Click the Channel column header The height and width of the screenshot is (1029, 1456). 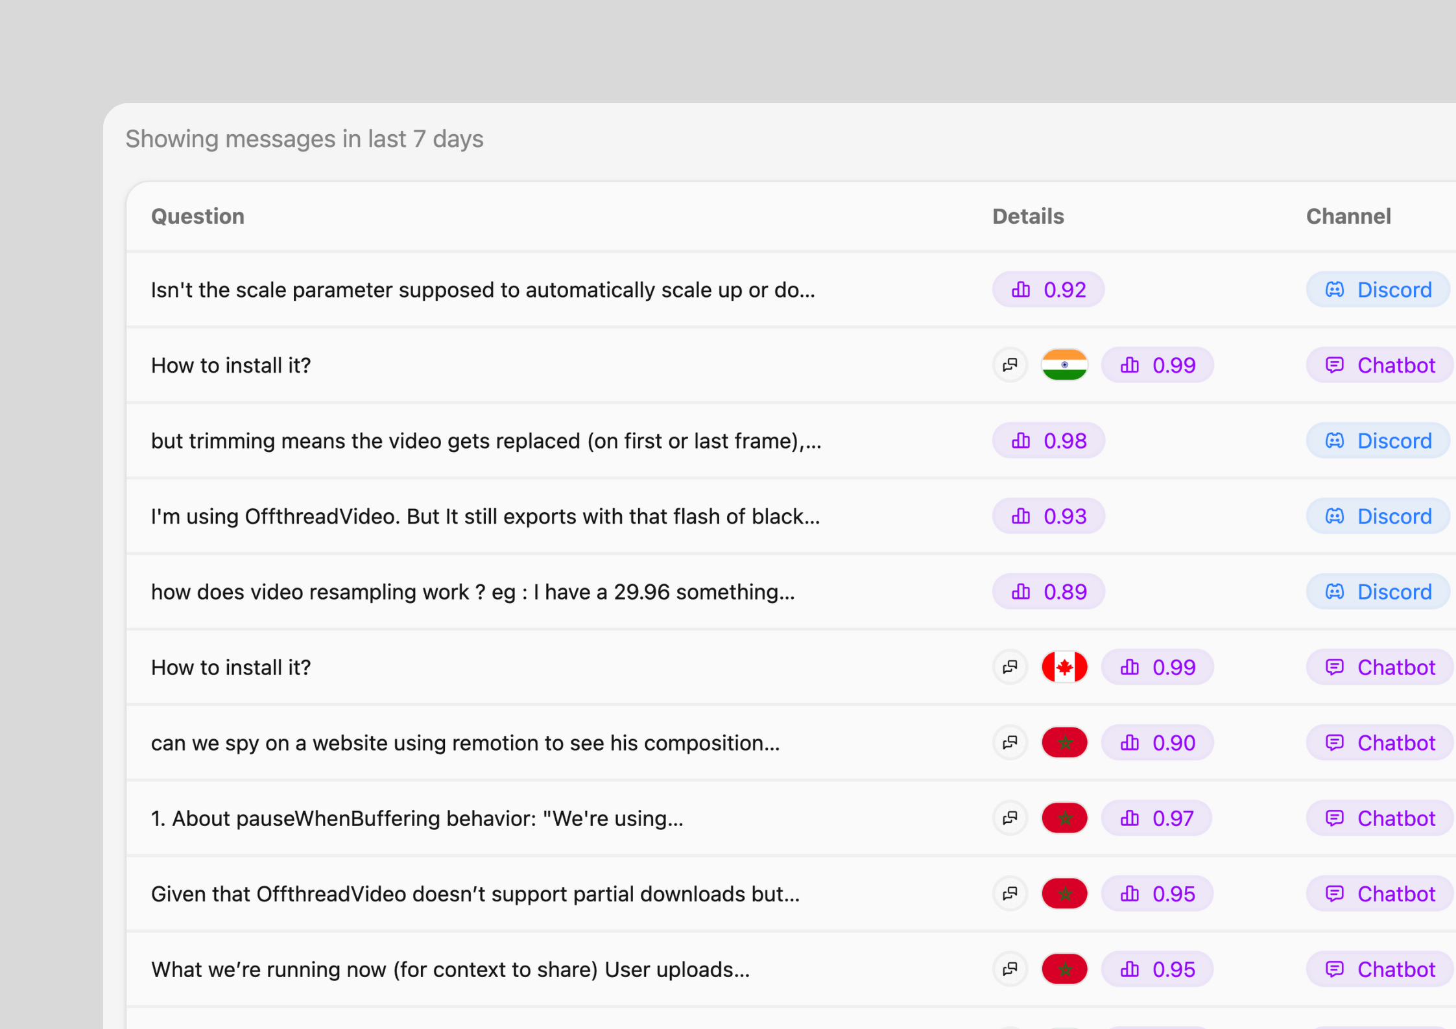[x=1348, y=217]
